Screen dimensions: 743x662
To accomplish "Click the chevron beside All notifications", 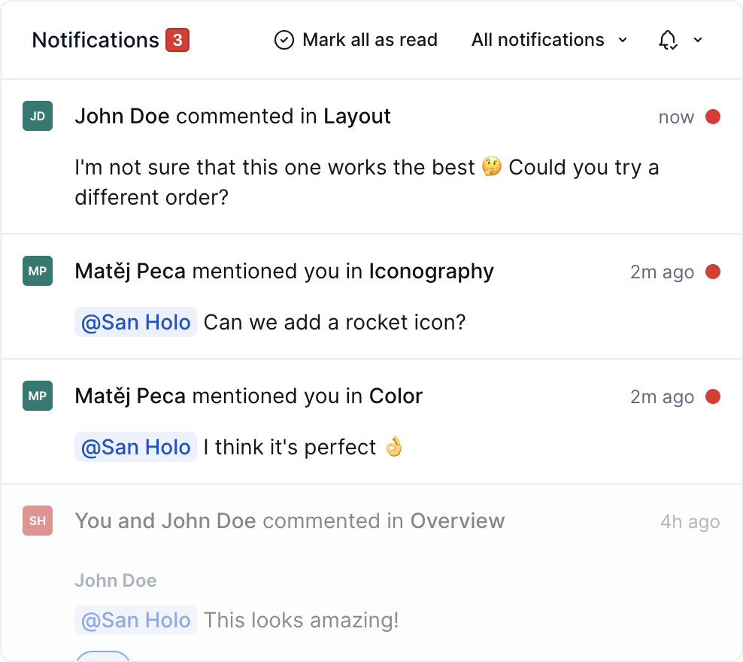I will (623, 40).
